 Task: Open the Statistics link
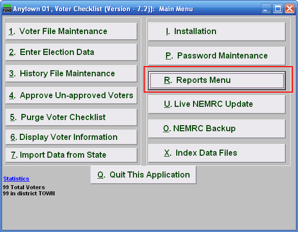tap(16, 179)
